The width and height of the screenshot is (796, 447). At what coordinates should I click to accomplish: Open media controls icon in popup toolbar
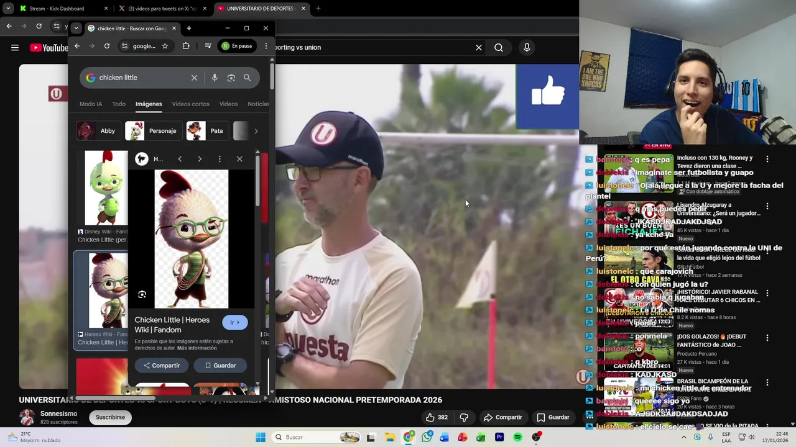tap(208, 46)
